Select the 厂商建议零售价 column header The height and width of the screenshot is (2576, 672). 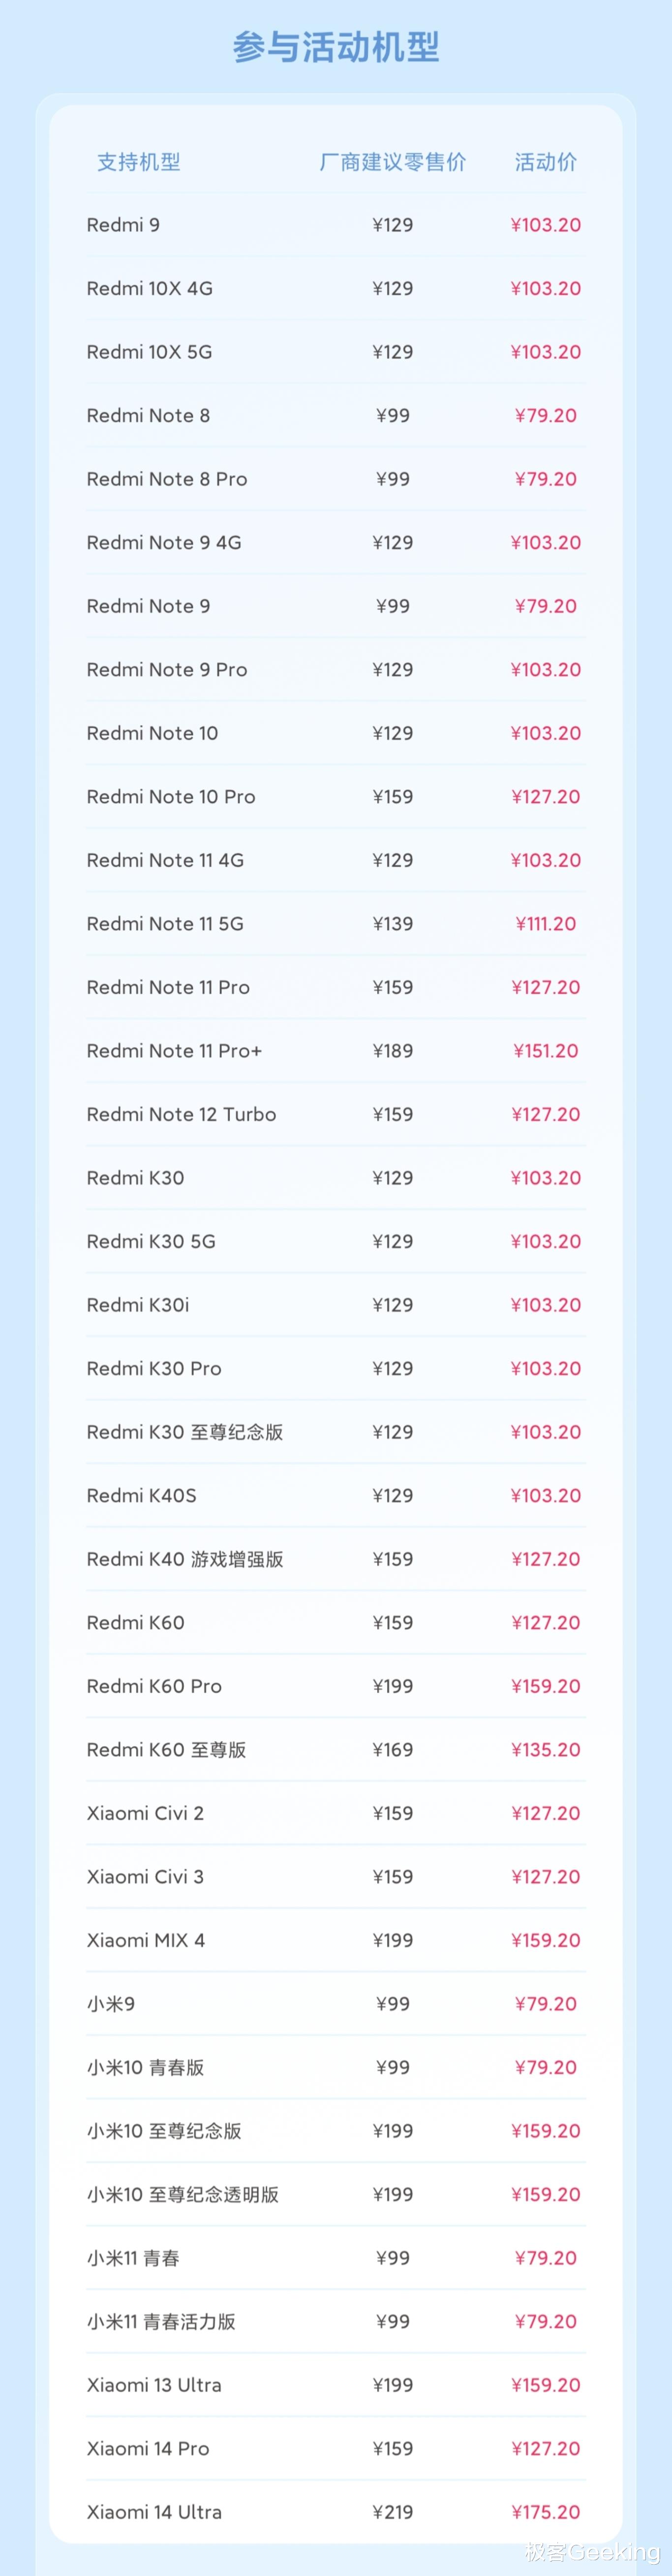point(393,162)
